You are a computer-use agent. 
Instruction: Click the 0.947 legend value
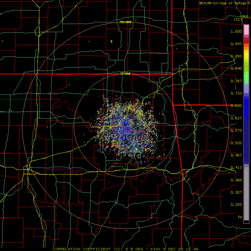pos(236,44)
